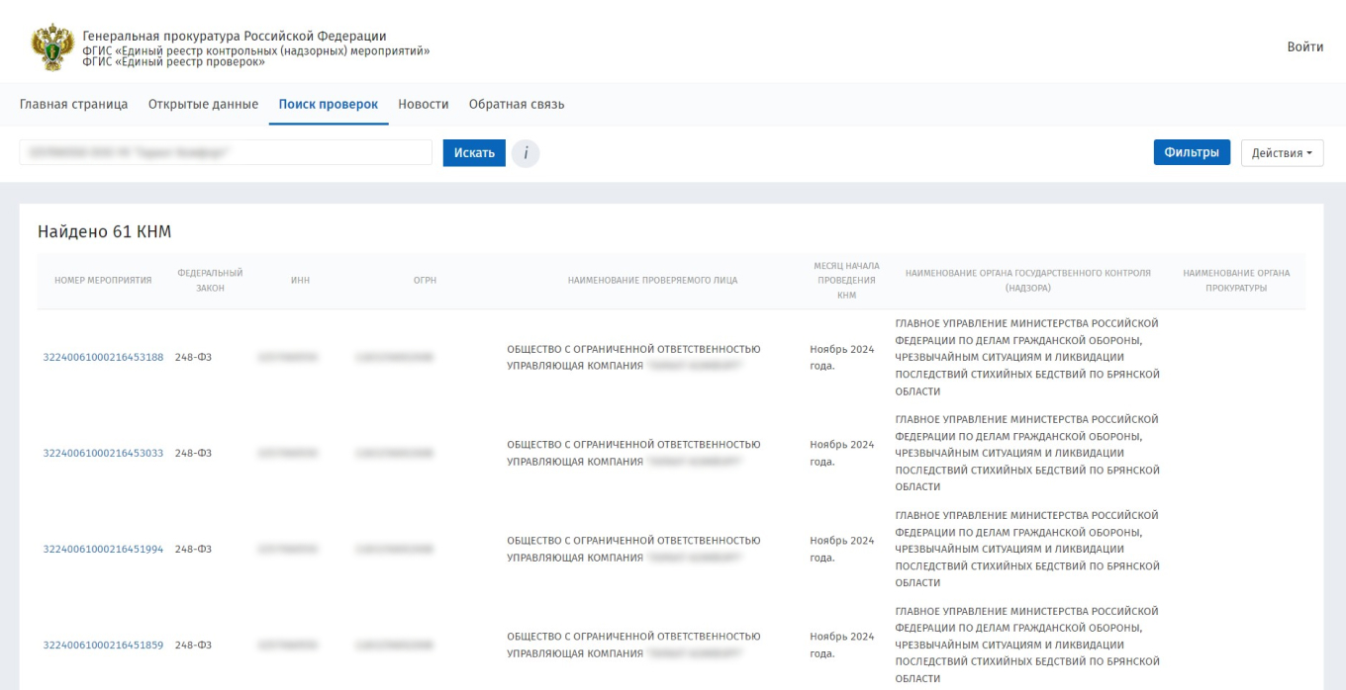
Task: Open the Действия dropdown menu
Action: (x=1282, y=153)
